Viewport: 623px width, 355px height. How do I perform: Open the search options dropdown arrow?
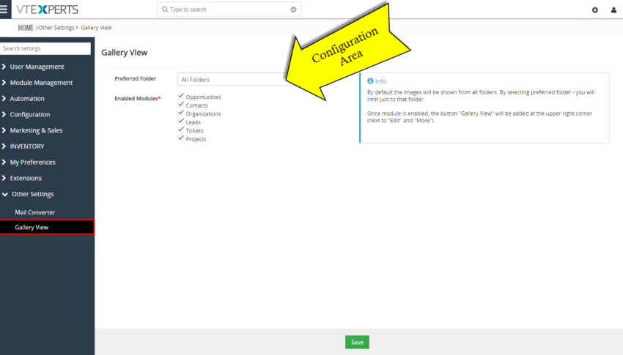[293, 10]
